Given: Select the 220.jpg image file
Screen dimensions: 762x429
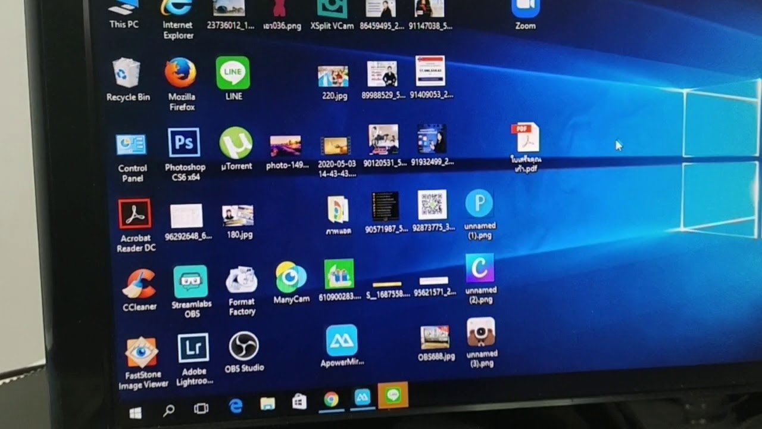Looking at the screenshot, I should click(x=333, y=83).
